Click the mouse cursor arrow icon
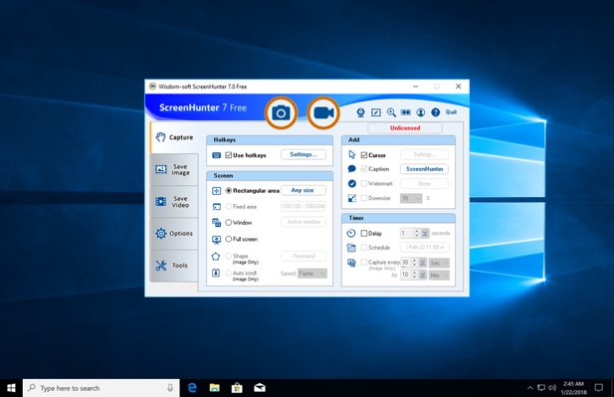 (352, 154)
